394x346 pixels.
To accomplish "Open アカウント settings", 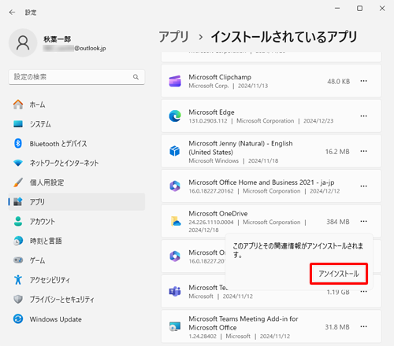I will pyautogui.click(x=76, y=222).
